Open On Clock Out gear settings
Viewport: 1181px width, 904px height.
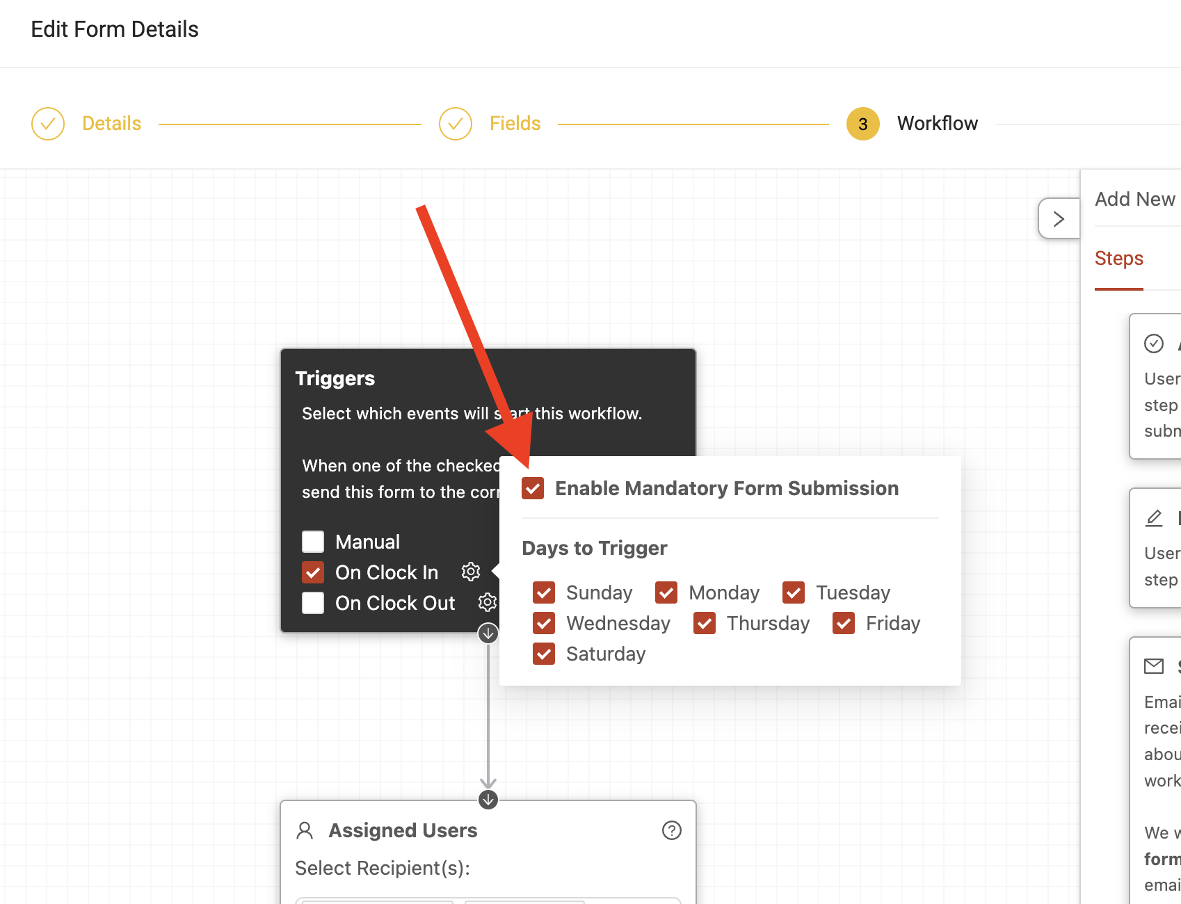(488, 602)
